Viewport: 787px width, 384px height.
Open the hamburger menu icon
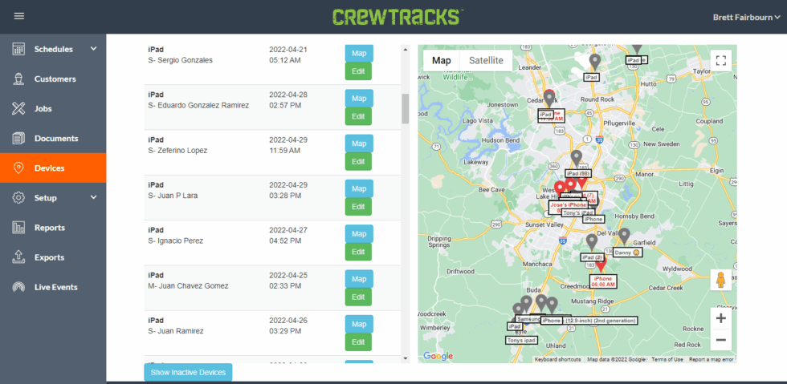19,16
